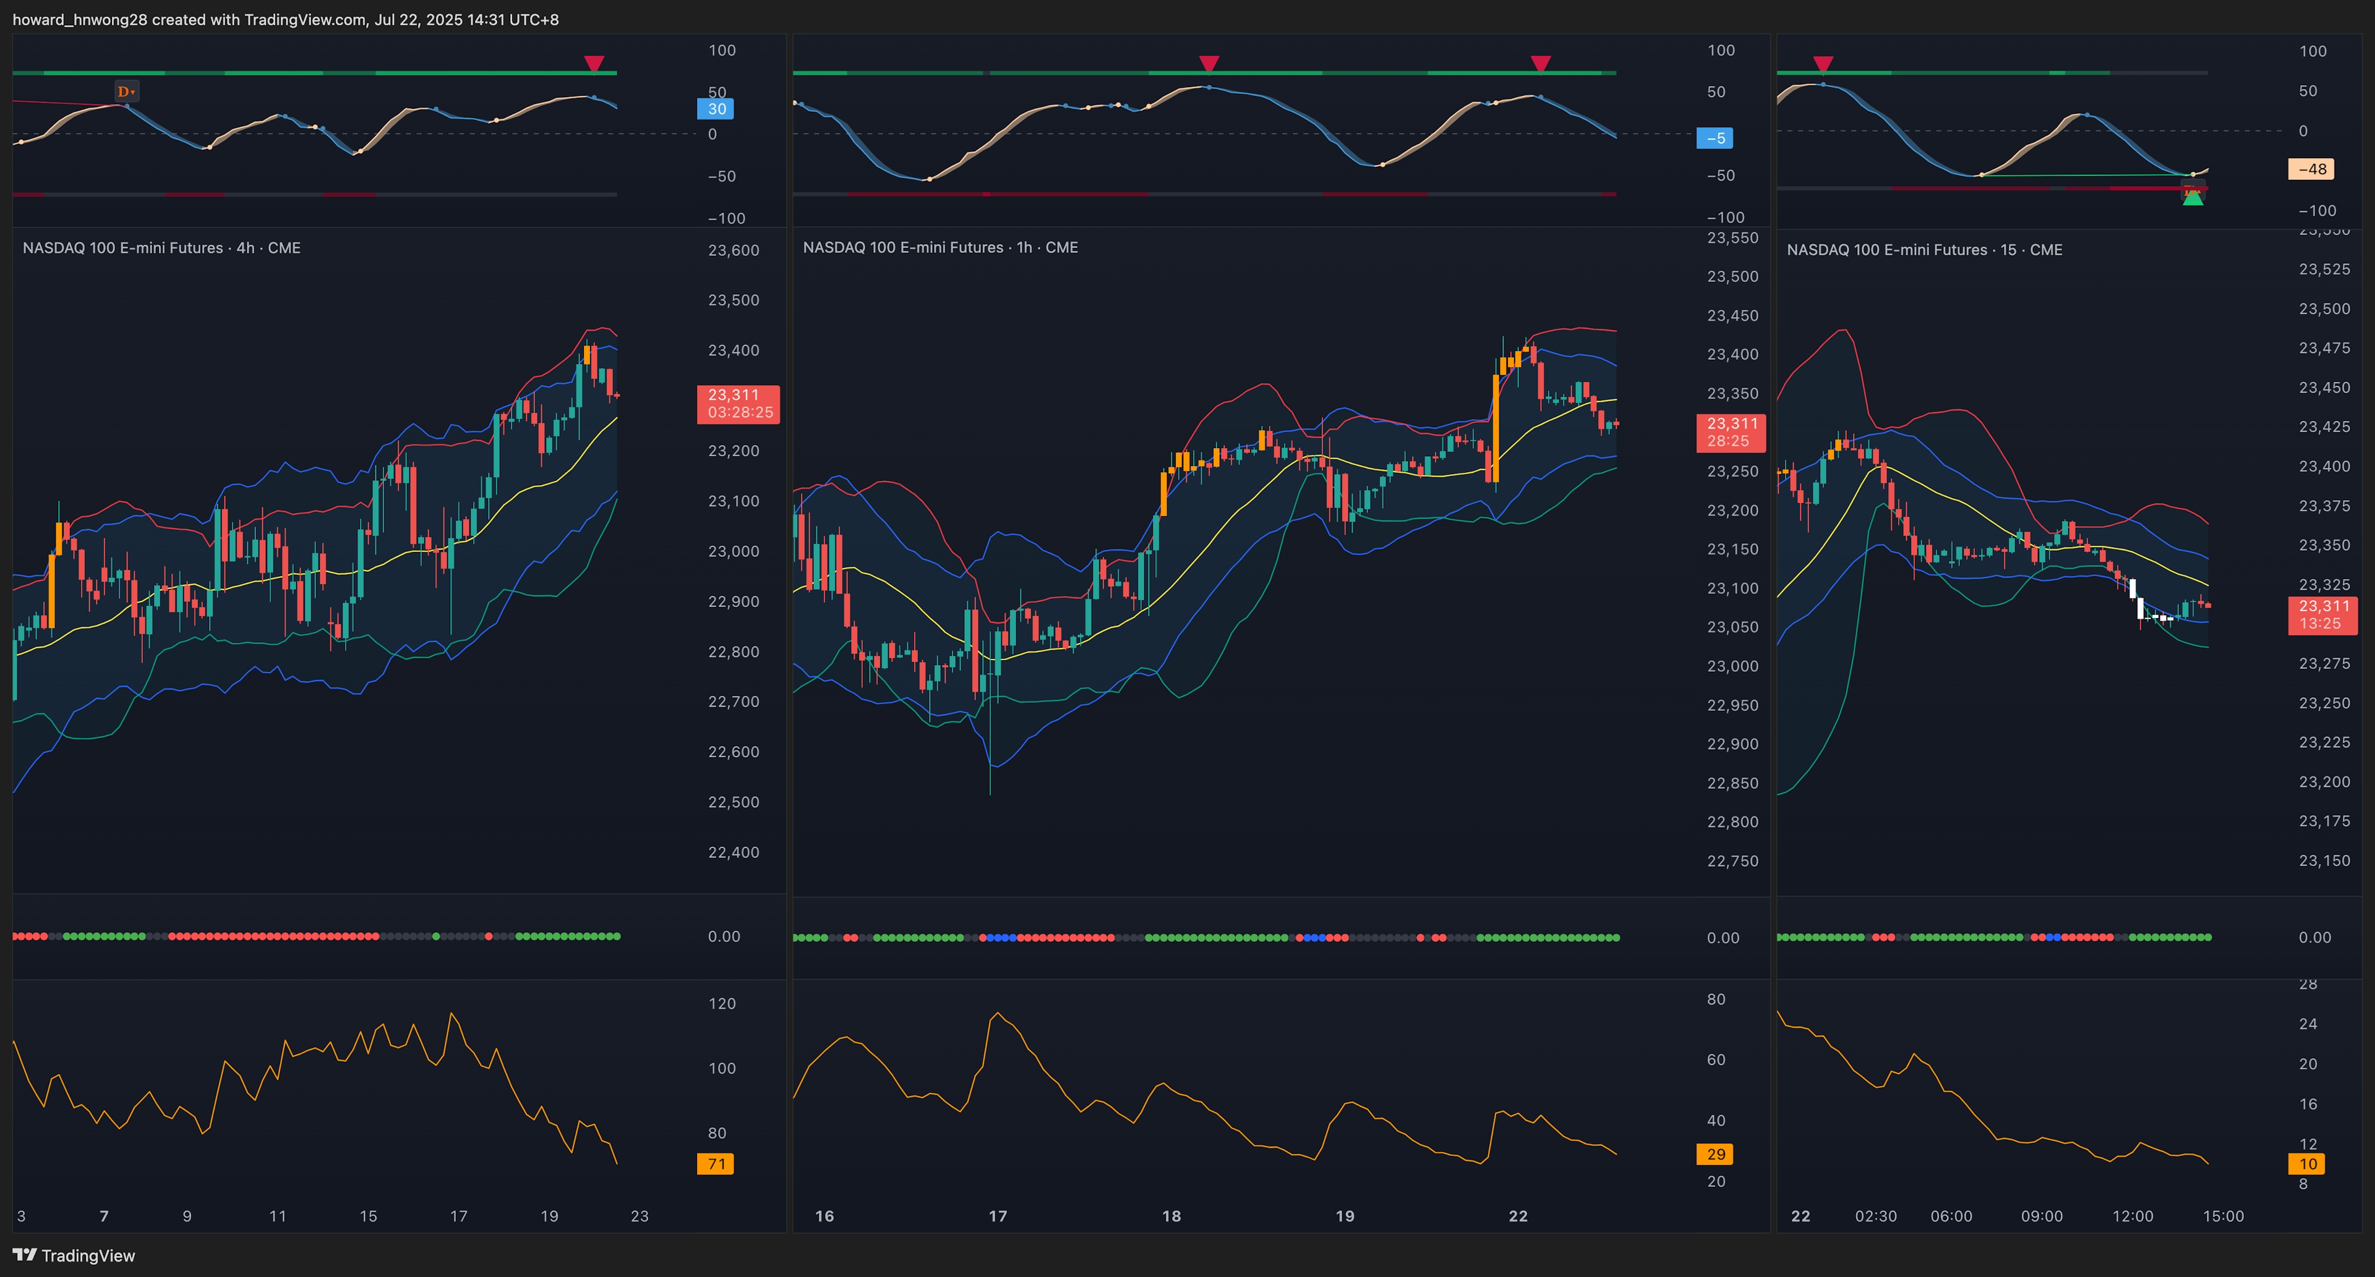Click the date label 7 on the 4h axis

(x=104, y=1216)
